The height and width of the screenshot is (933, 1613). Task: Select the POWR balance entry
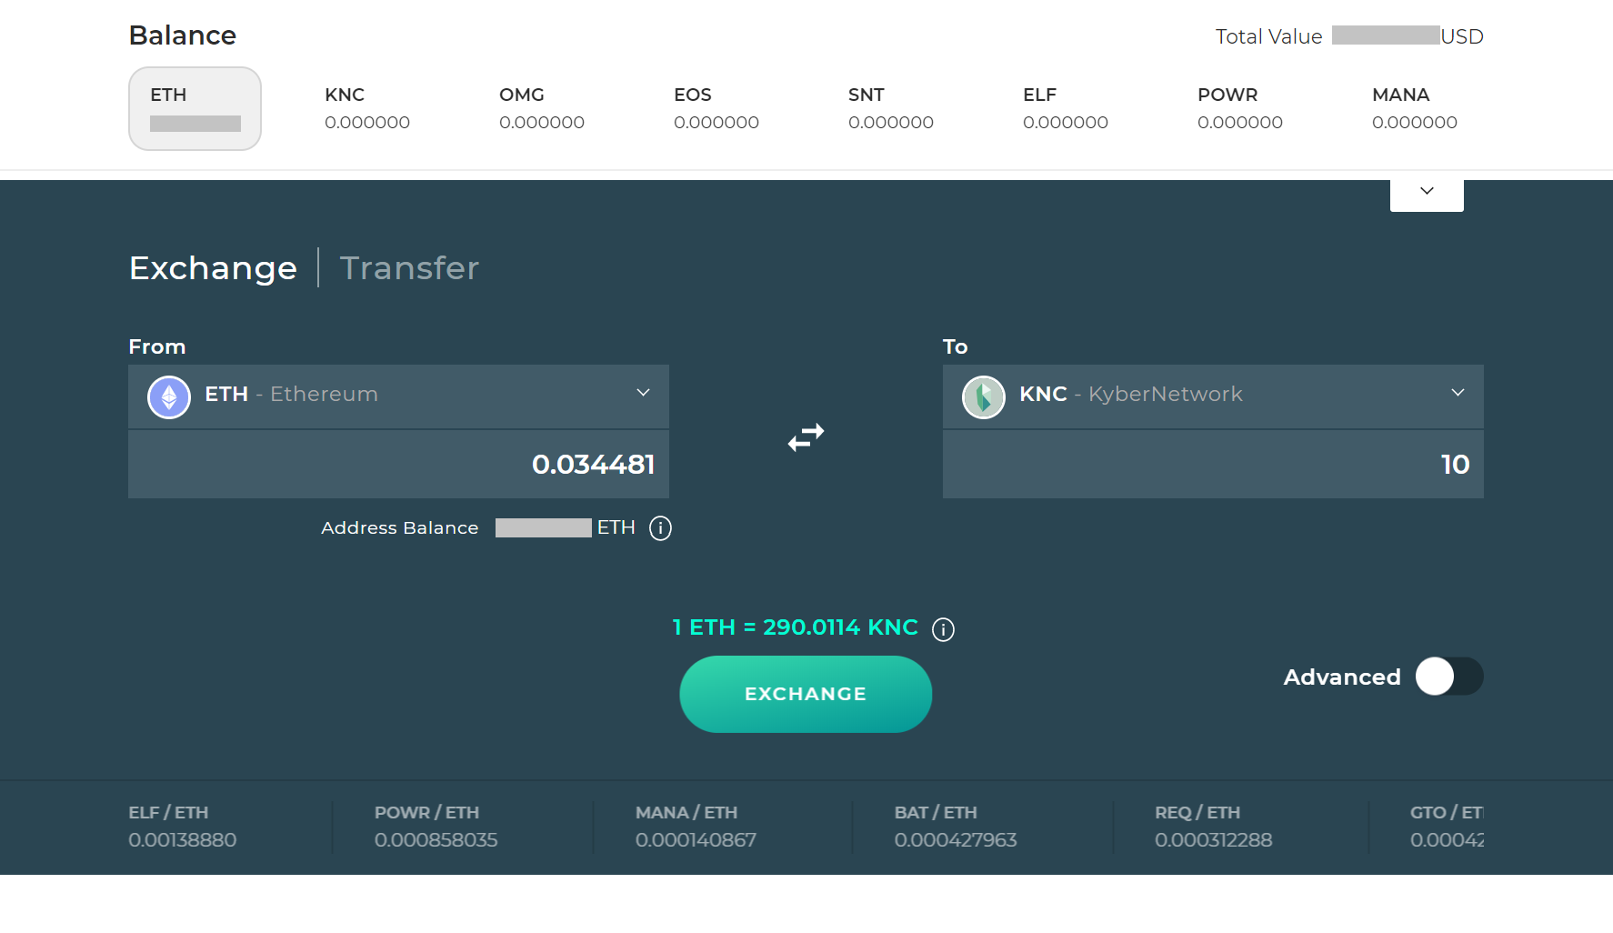tap(1240, 108)
